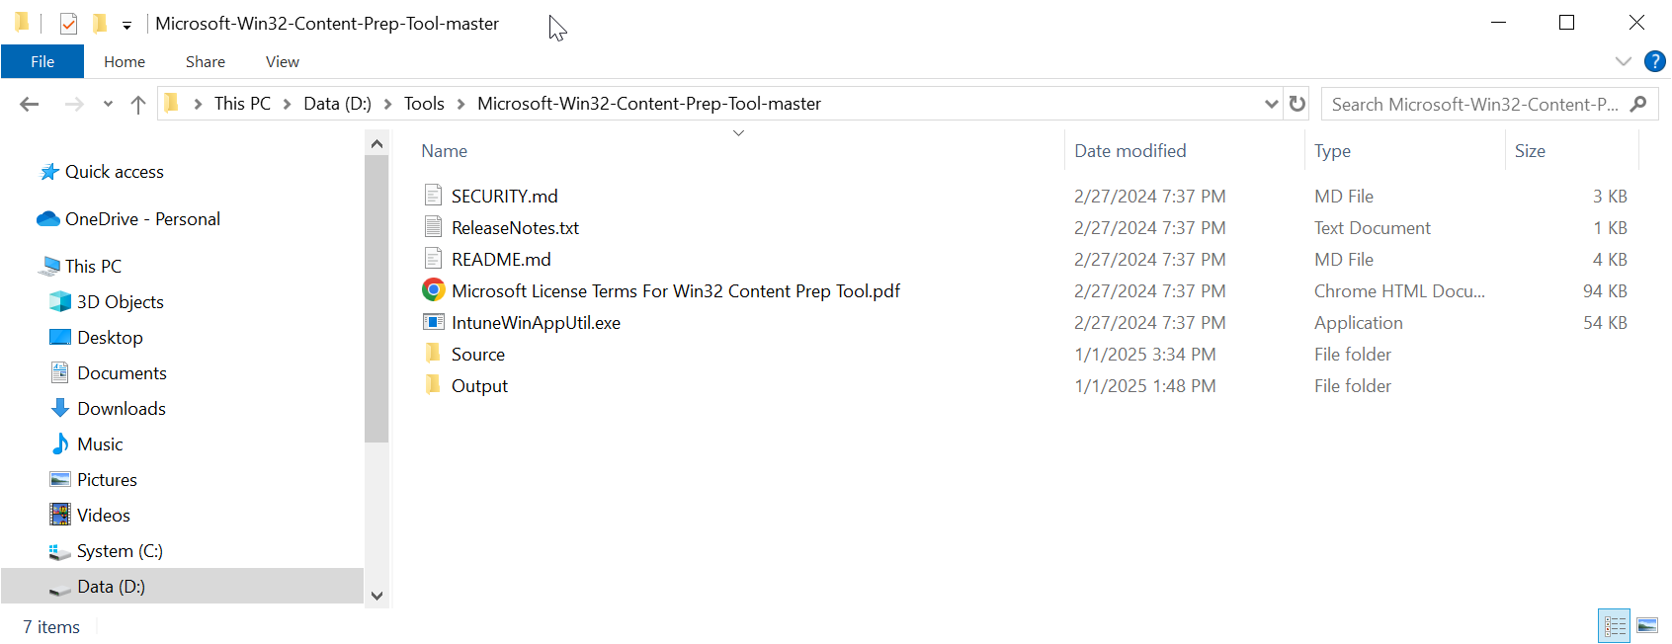This screenshot has height=644, width=1672.
Task: Expand the address bar history dropdown
Action: (1271, 104)
